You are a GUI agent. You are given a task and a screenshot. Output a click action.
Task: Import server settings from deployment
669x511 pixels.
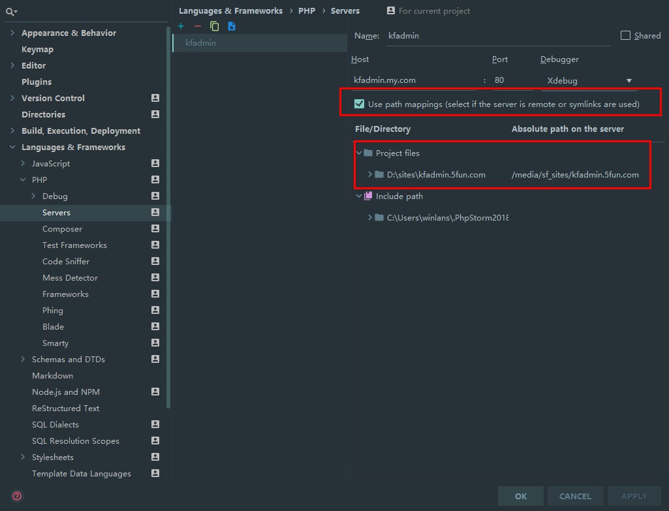click(232, 25)
